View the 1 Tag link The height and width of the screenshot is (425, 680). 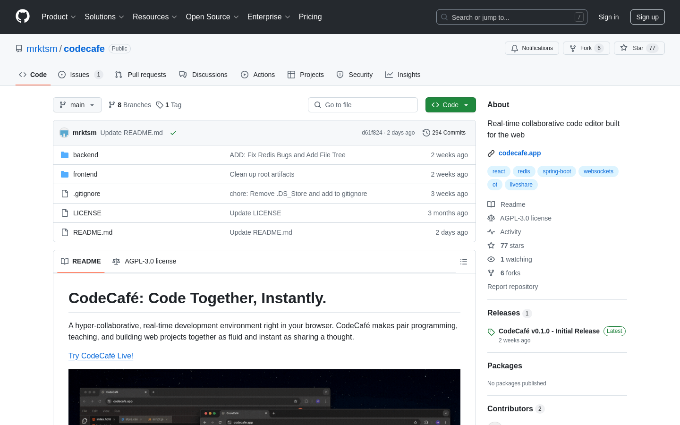(x=169, y=105)
